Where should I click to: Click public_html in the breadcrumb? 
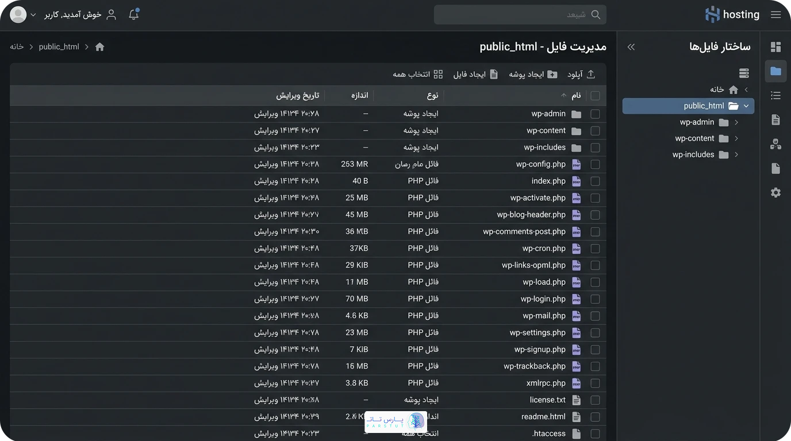pos(59,47)
